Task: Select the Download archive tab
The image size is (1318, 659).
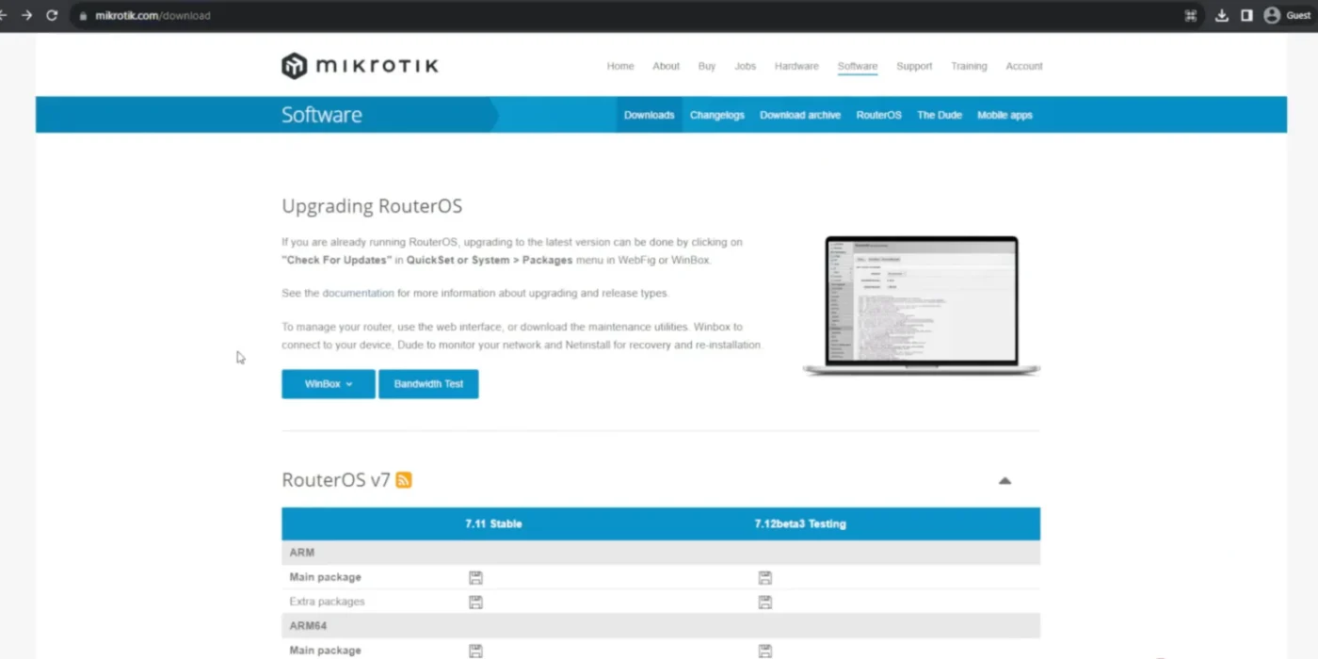Action: point(800,115)
